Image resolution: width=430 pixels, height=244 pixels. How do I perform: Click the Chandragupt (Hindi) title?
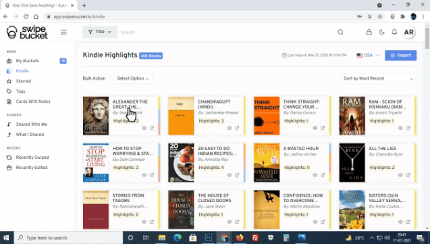[x=214, y=104]
